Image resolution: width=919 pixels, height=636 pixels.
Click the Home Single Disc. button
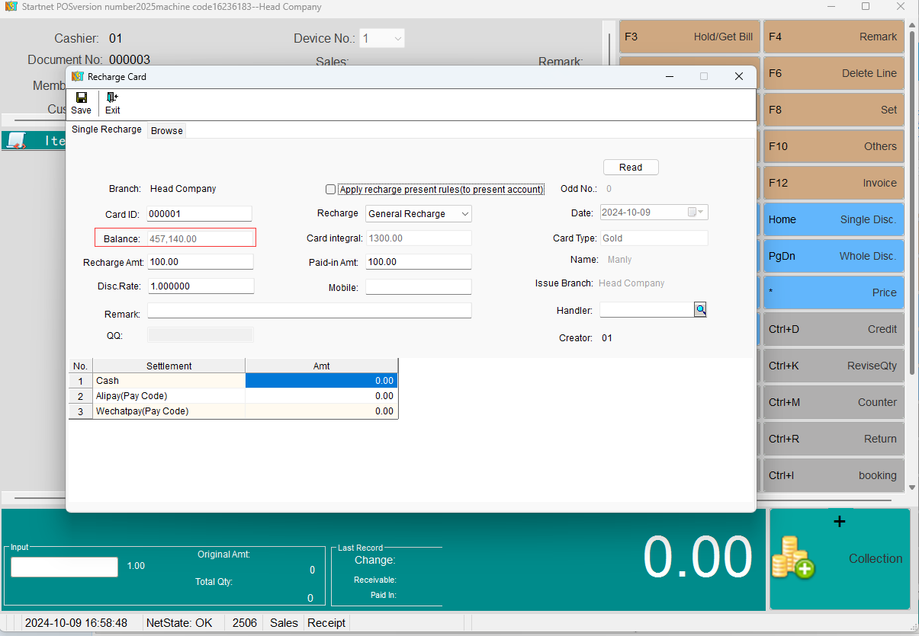(834, 219)
